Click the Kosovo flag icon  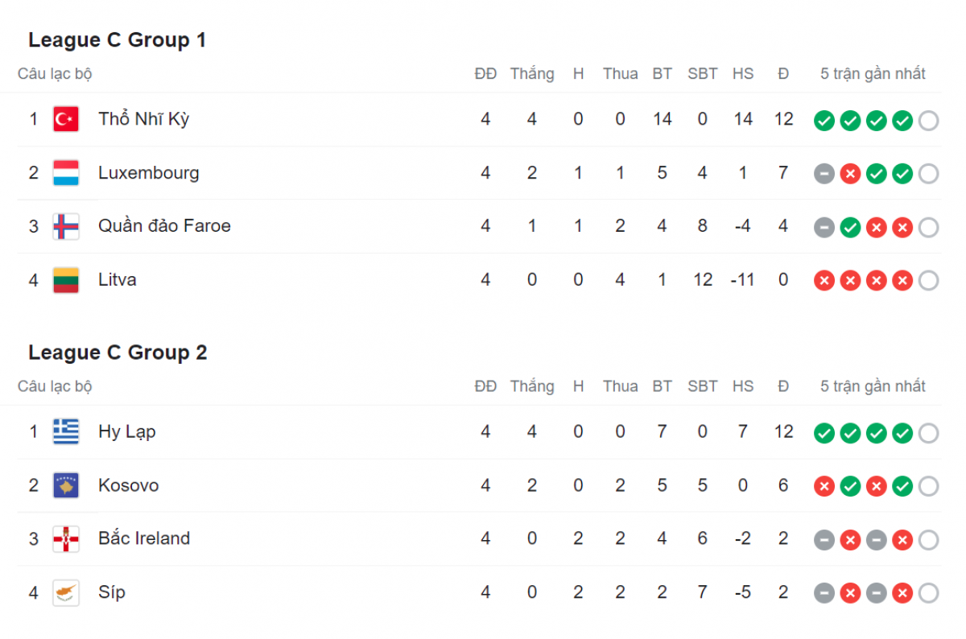coord(66,485)
